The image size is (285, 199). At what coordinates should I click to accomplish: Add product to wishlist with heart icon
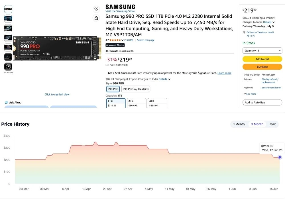[x=96, y=9]
